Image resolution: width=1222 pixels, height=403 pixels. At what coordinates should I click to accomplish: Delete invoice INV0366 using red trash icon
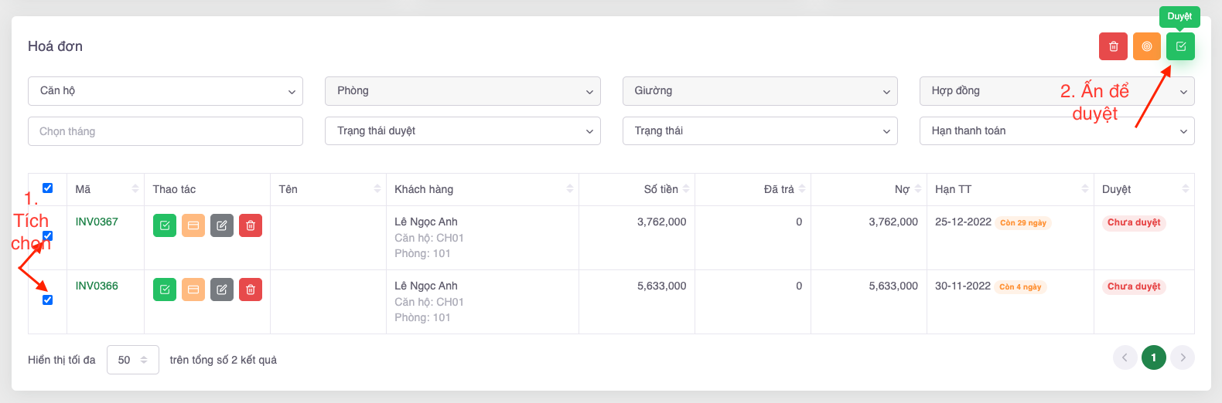[251, 290]
